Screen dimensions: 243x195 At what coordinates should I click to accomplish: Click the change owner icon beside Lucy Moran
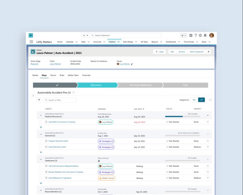pyautogui.click(x=132, y=64)
